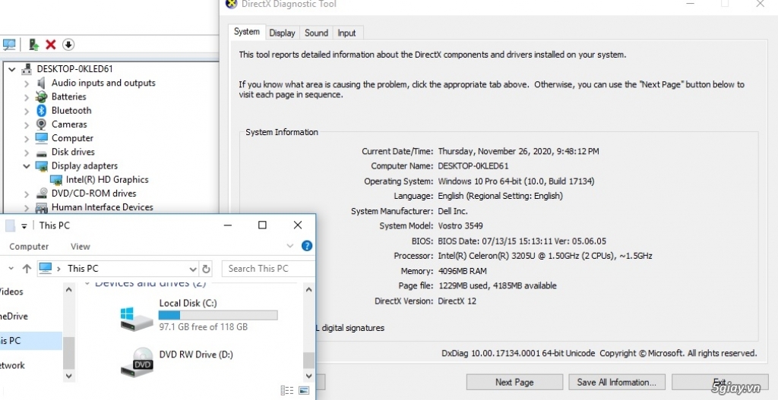Open the quick access toolbar dropdown arrow

(24, 226)
